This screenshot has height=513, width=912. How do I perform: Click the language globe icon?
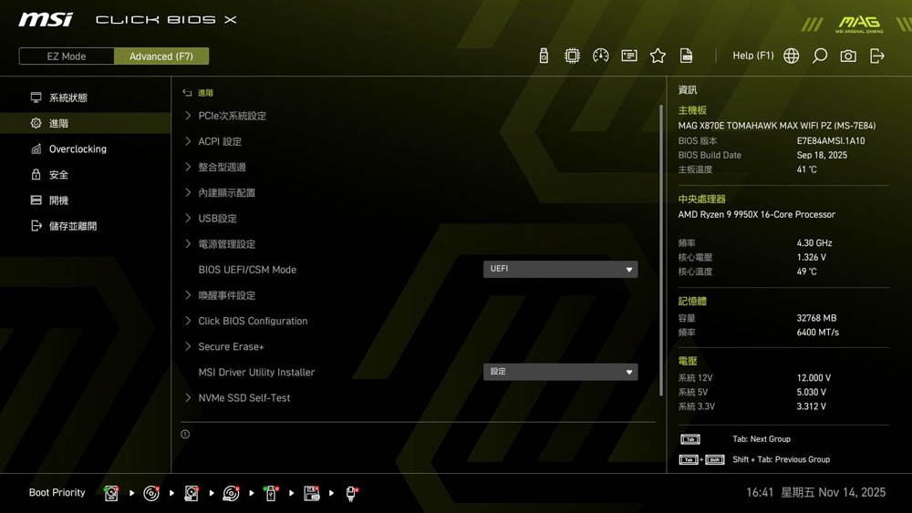[792, 56]
